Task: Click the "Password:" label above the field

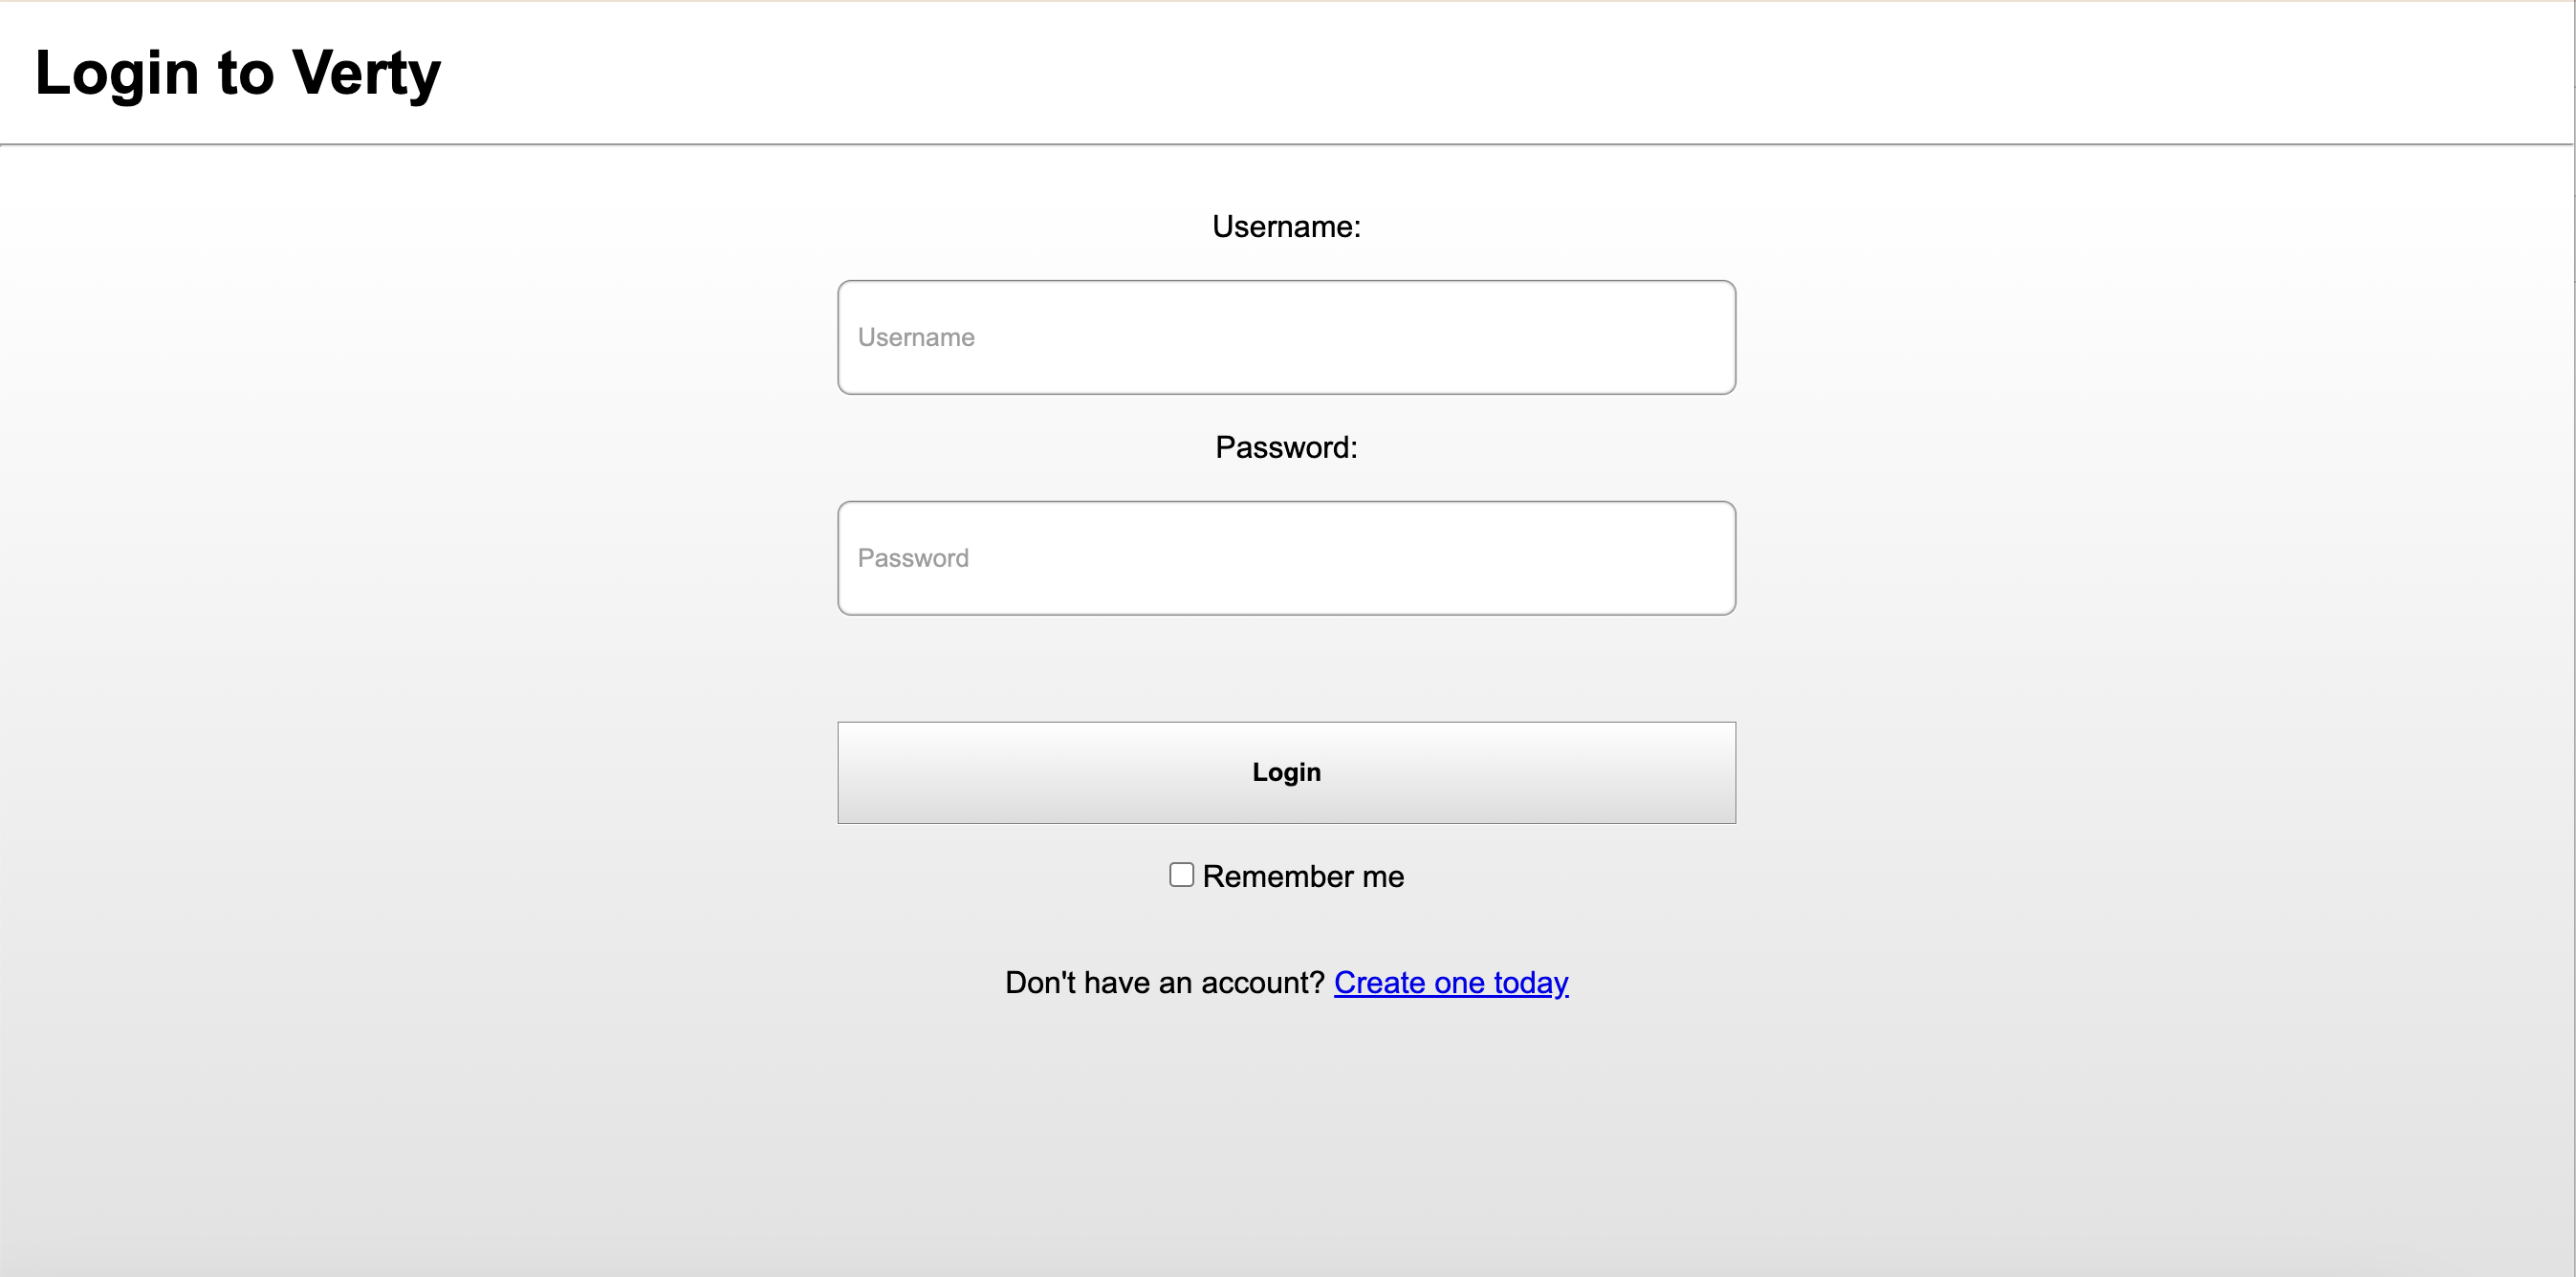Action: 1286,447
